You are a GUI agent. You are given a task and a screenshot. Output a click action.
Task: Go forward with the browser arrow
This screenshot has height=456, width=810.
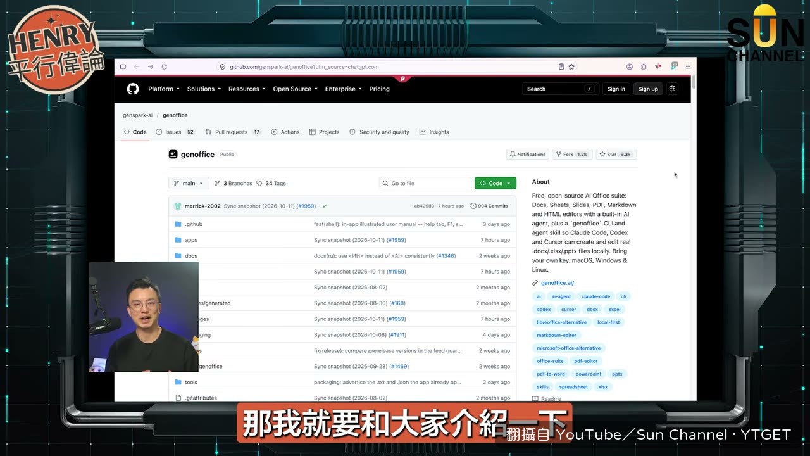(x=151, y=66)
